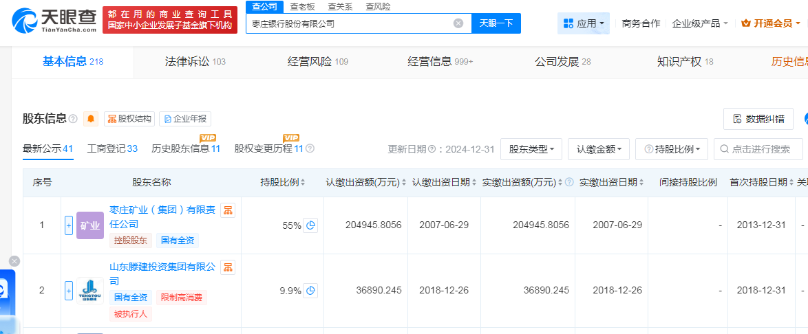Click the 限制高消费 tag

point(182,298)
